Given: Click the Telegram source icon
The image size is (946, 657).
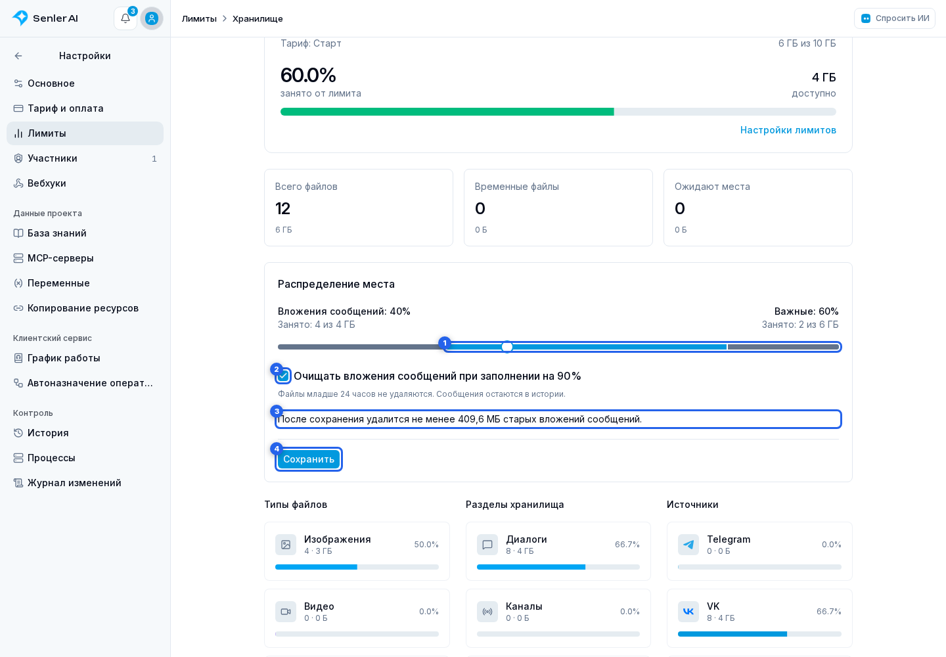Looking at the screenshot, I should (x=688, y=545).
